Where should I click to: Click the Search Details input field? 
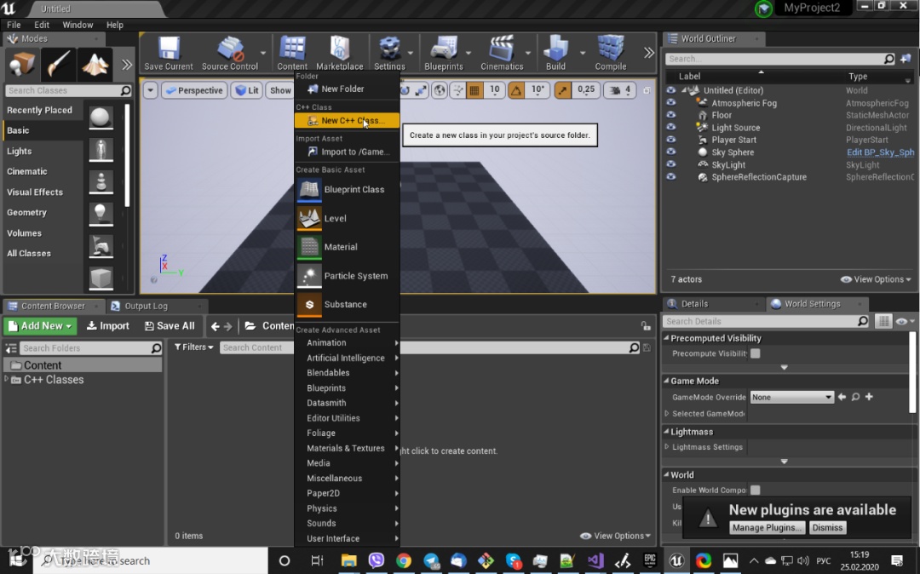click(761, 321)
